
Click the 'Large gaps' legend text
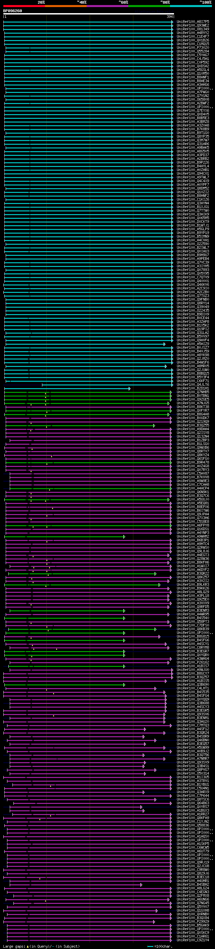(x=14, y=946)
